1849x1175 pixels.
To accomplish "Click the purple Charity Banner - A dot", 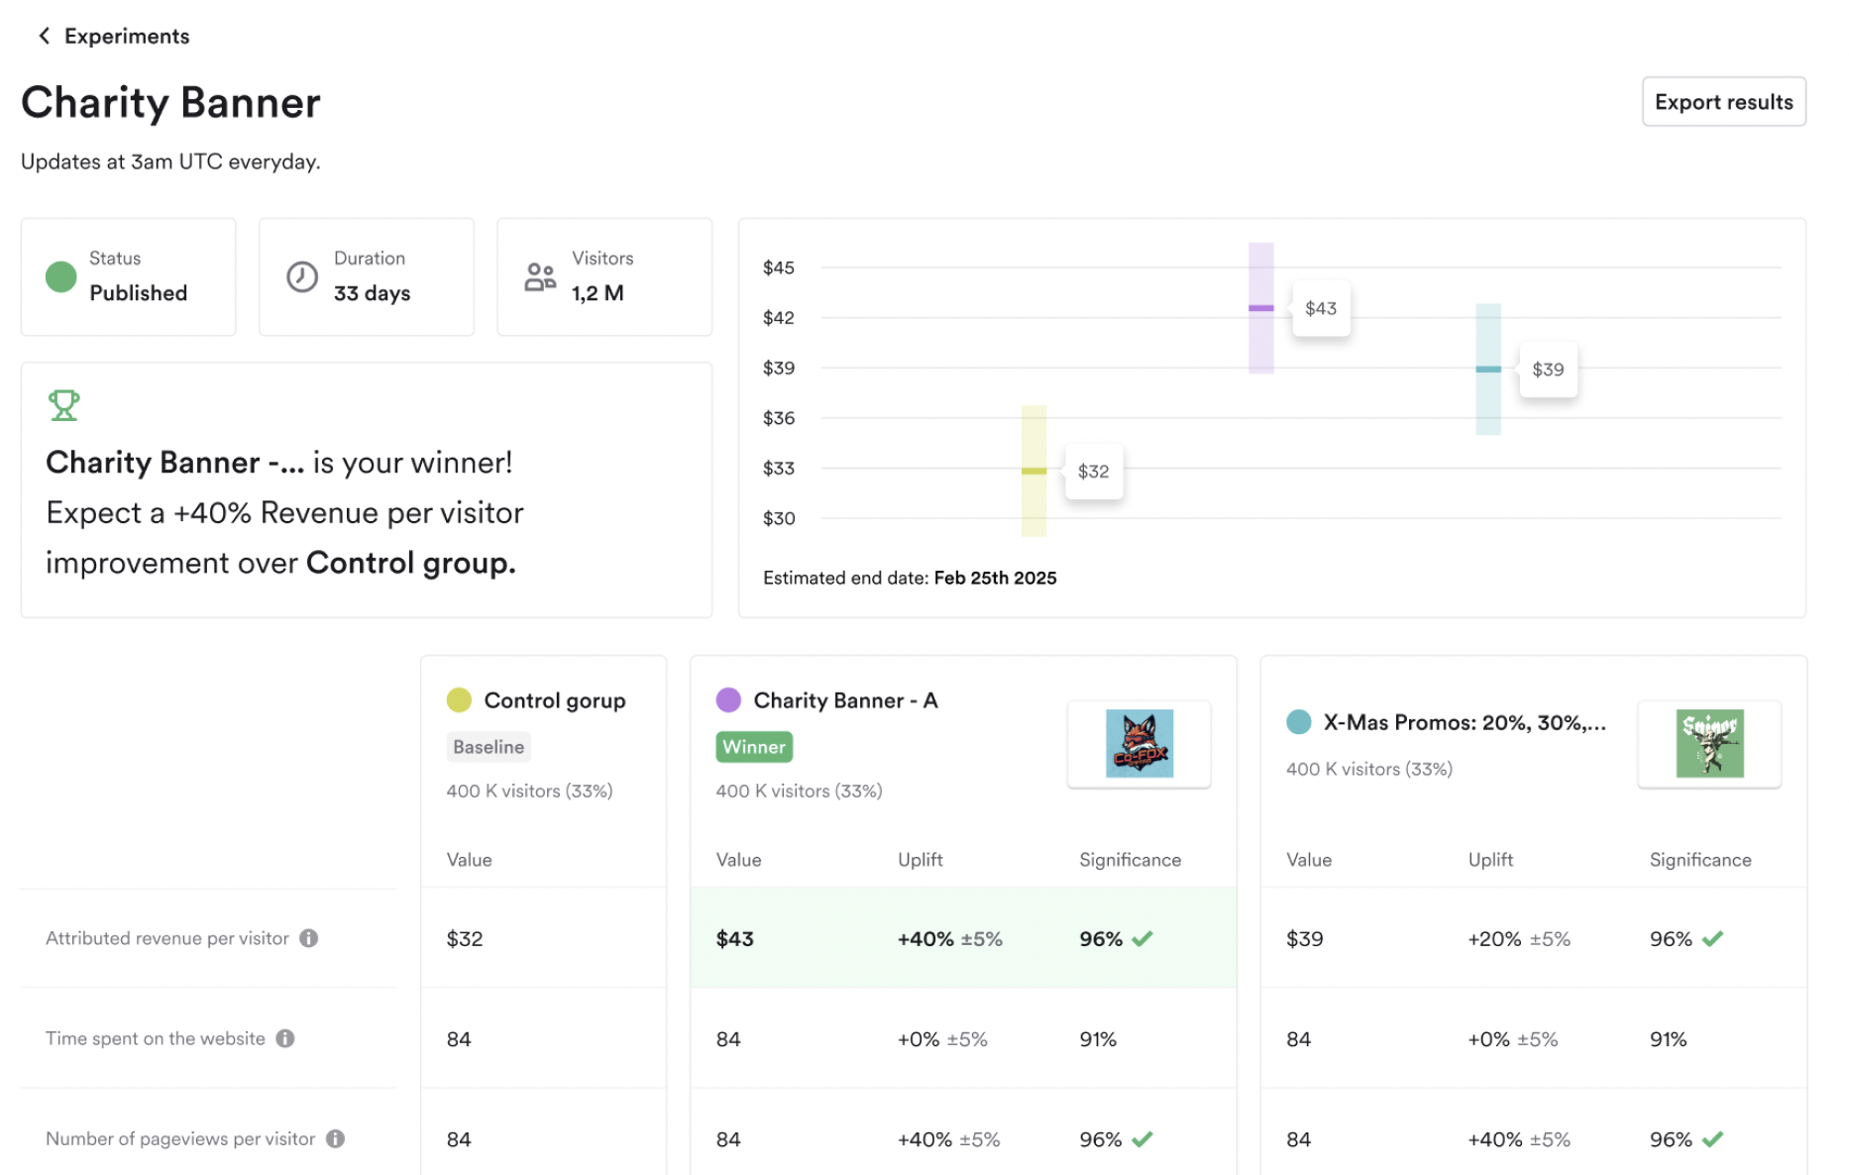I will tap(728, 700).
